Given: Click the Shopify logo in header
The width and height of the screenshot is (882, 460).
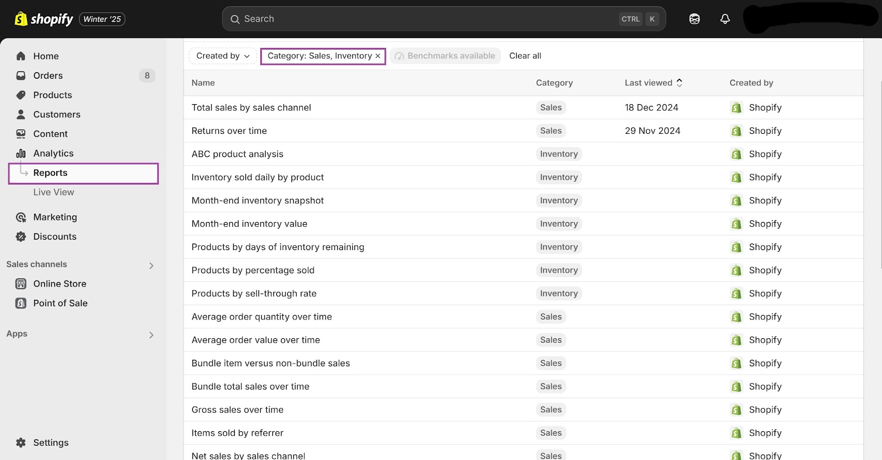Looking at the screenshot, I should (x=44, y=19).
